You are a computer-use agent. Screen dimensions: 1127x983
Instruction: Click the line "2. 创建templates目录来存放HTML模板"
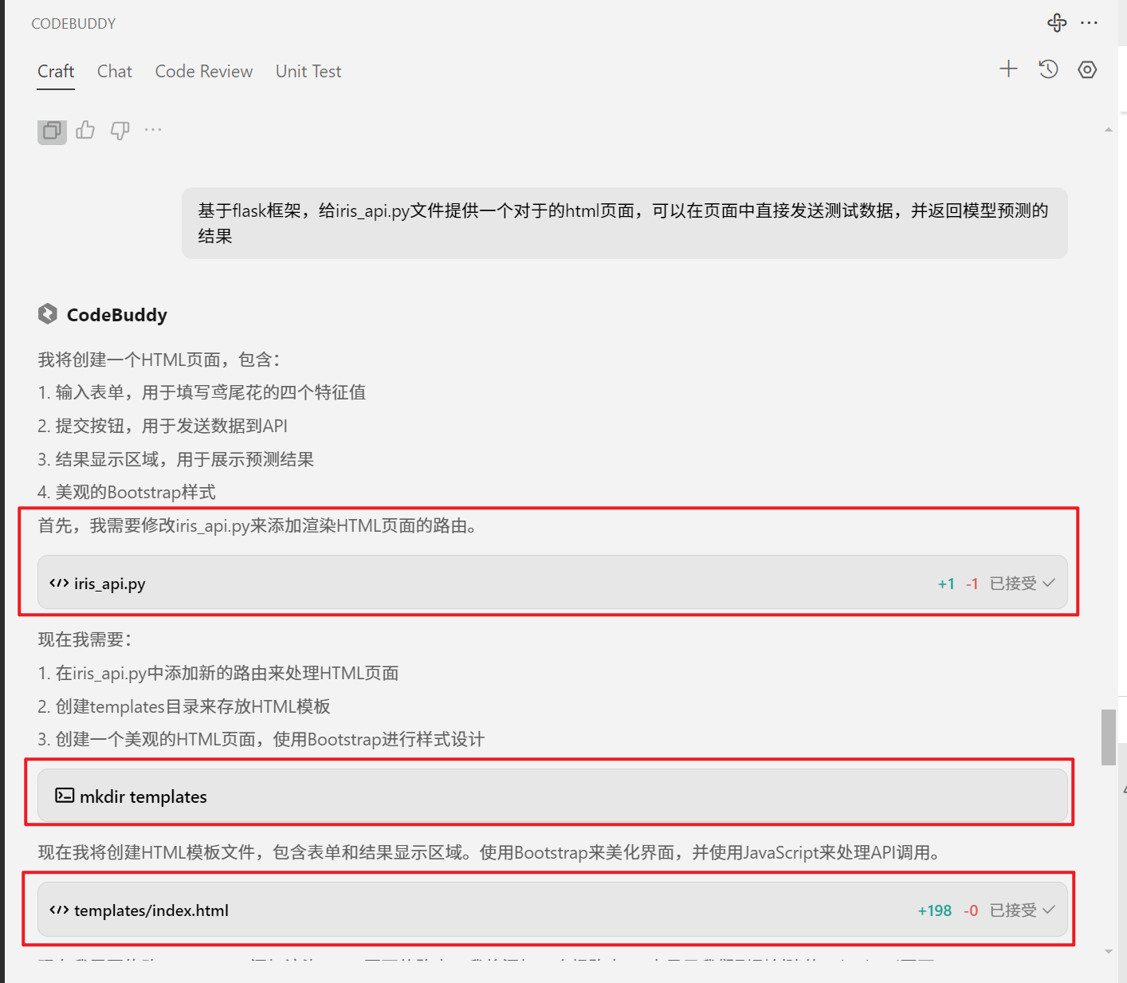(184, 706)
